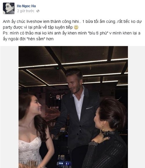The height and width of the screenshot is (168, 145).
Task: Click the smiley emoji after "luyện tiếp"
Action: 76,27
